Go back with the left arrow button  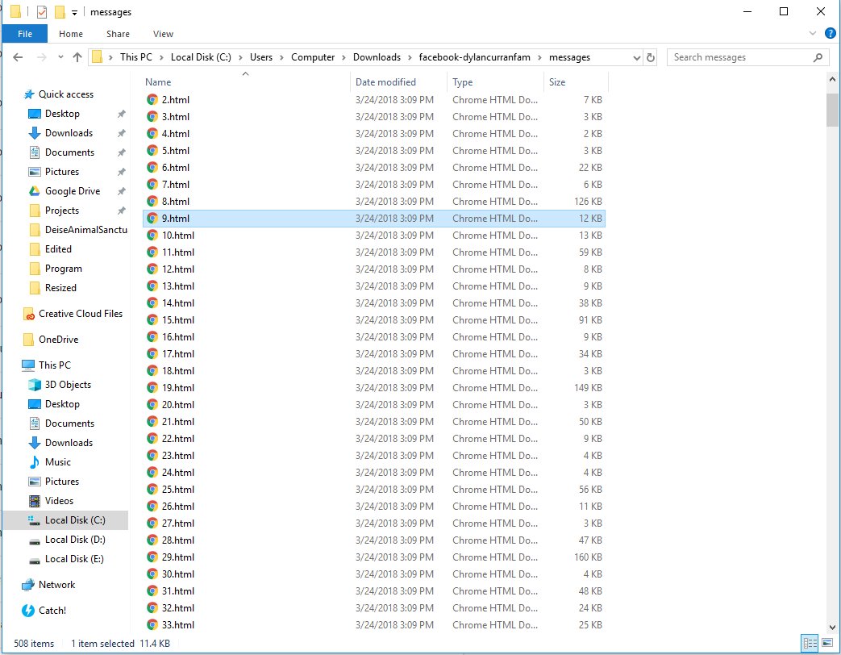pos(18,57)
